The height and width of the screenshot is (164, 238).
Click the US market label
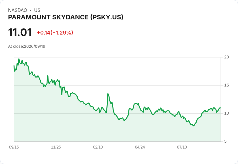point(37,10)
